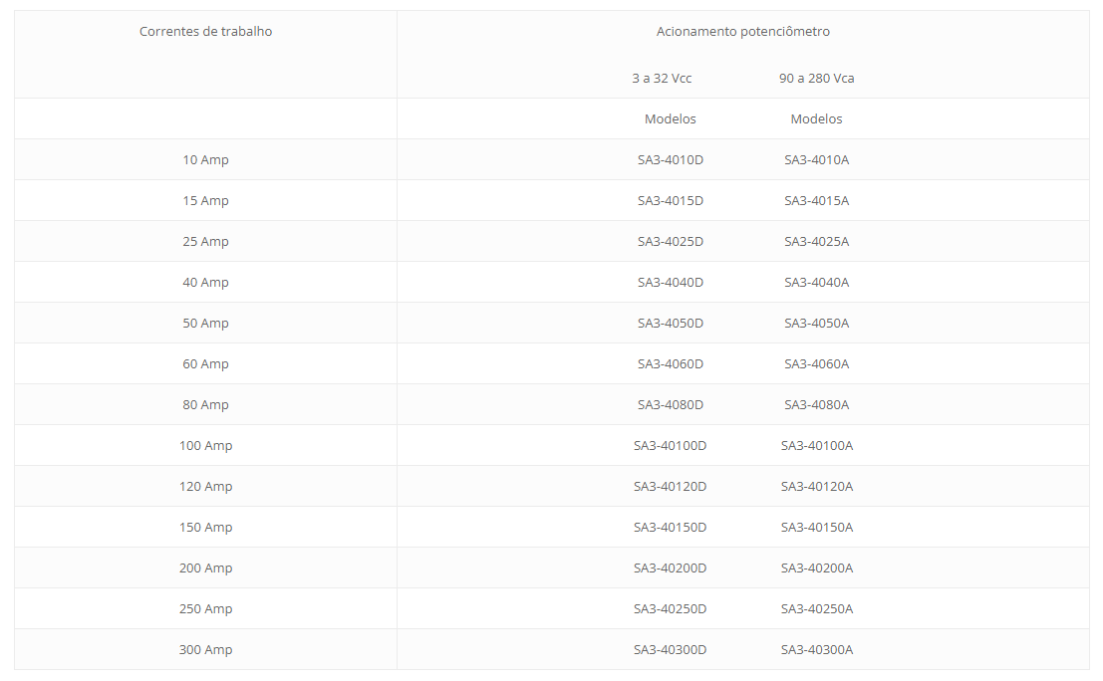Select the 200 Amp row label
The height and width of the screenshot is (681, 1103).
coord(205,567)
